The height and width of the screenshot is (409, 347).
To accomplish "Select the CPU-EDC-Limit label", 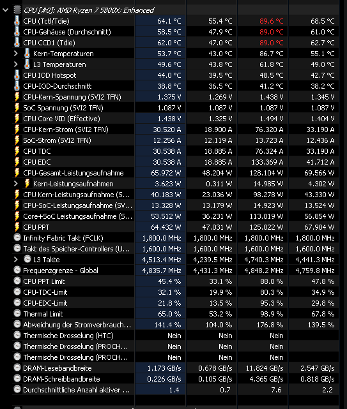I will (x=45, y=303).
